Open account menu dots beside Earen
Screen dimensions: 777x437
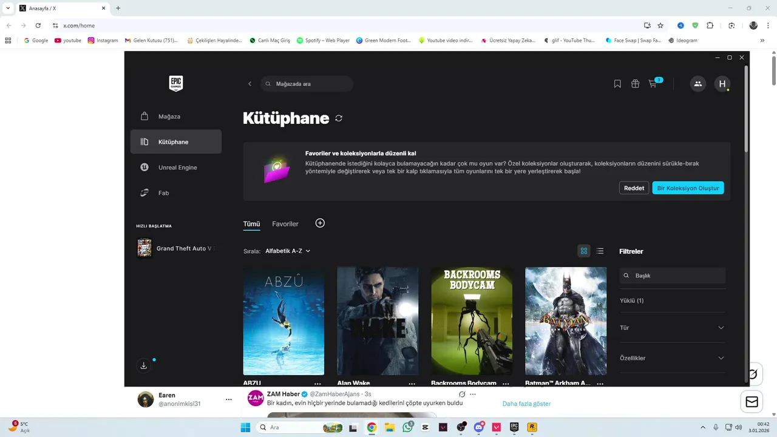coord(229,399)
